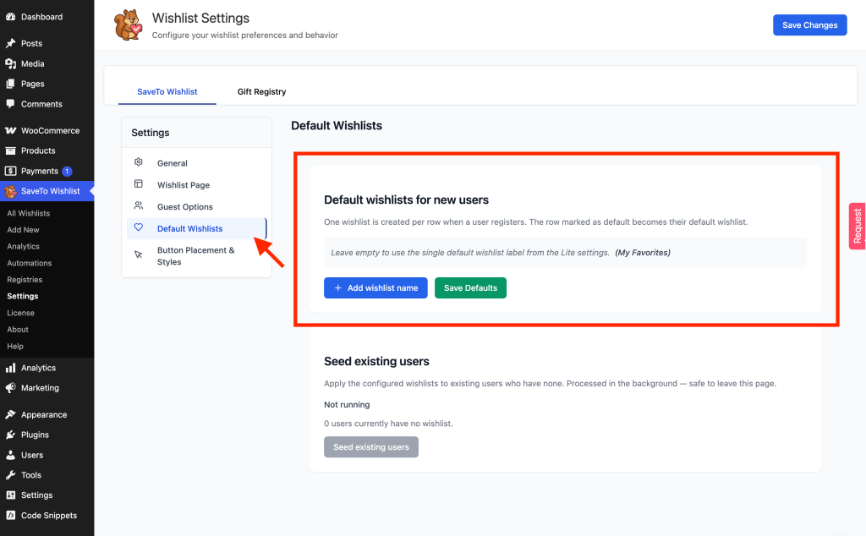Viewport: 866px width, 536px height.
Task: Click the Pages icon in sidebar
Action: 10,84
